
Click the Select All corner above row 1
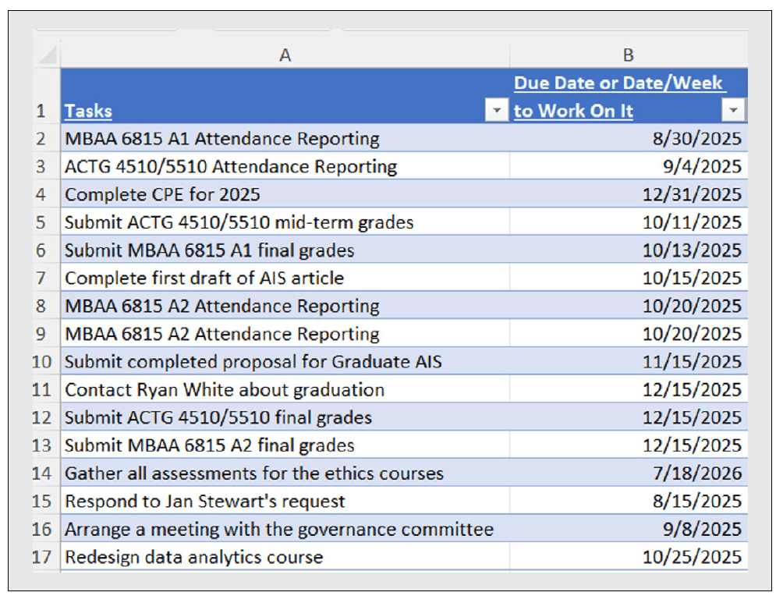click(x=47, y=55)
